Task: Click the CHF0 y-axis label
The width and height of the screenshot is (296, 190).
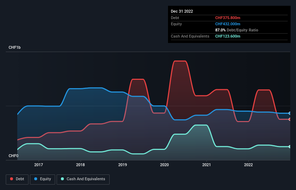Action: click(14, 156)
